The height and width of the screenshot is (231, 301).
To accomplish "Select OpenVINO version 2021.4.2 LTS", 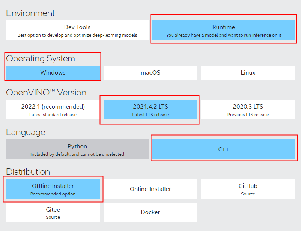I will pyautogui.click(x=150, y=110).
